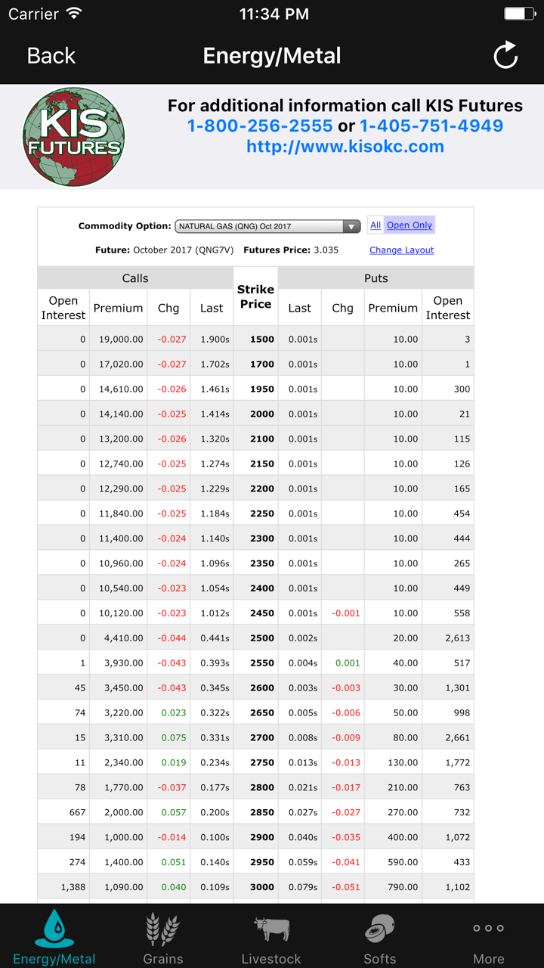This screenshot has width=544, height=968.
Task: Tap the refresh icon in header
Action: pyautogui.click(x=505, y=55)
